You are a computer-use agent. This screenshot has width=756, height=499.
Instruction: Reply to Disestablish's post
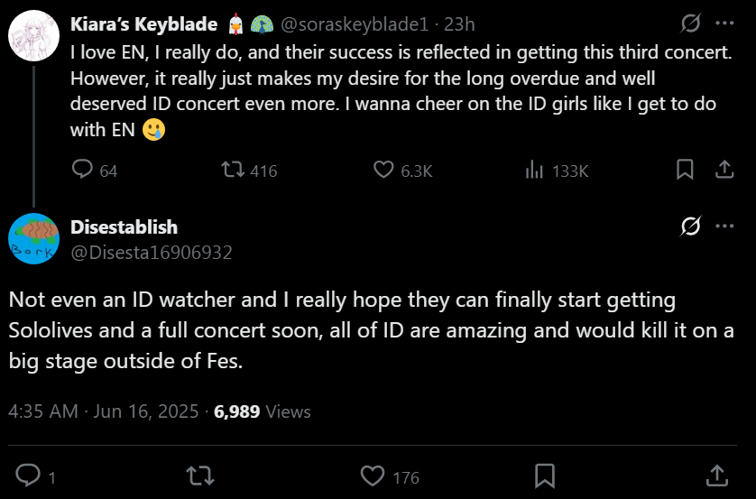click(x=29, y=475)
